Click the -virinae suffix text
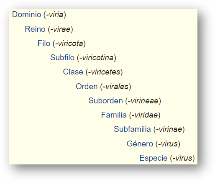This screenshot has height=182, width=215. 169,129
